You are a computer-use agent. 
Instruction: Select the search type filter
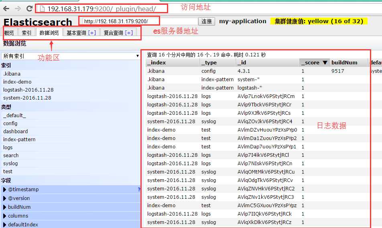point(11,155)
